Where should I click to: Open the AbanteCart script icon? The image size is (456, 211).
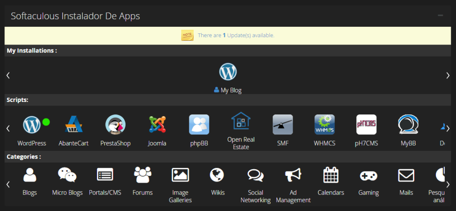pyautogui.click(x=73, y=124)
